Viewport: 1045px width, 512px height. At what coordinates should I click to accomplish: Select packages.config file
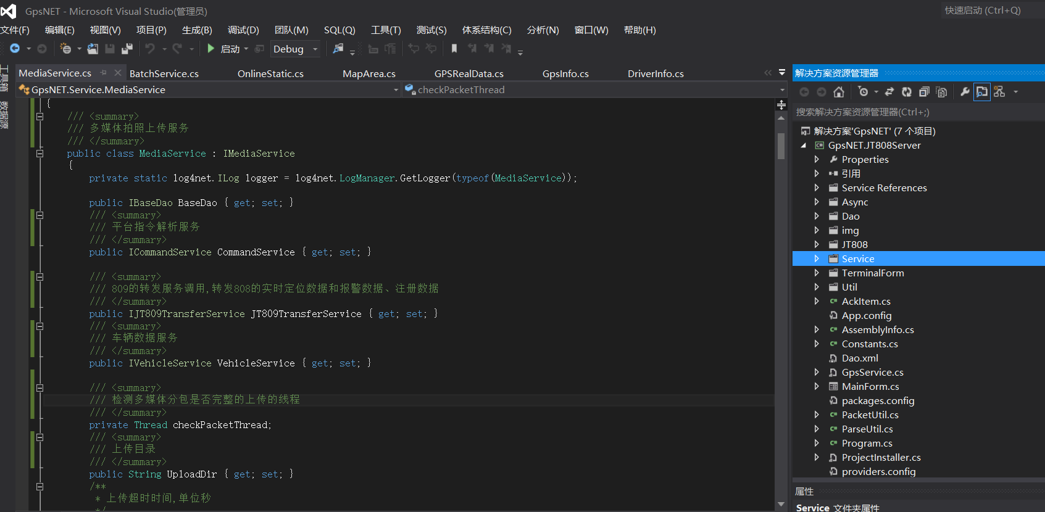pyautogui.click(x=878, y=400)
